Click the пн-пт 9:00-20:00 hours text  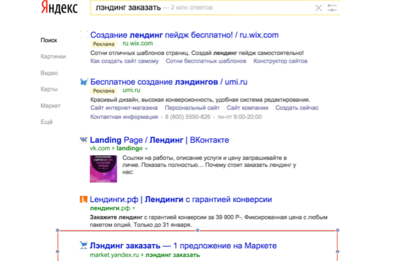tap(239, 117)
